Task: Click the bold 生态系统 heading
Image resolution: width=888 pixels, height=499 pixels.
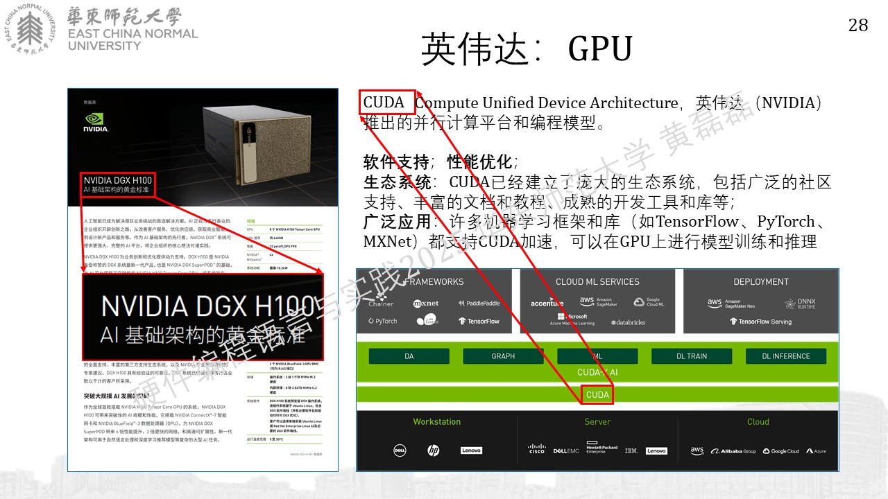Action: (396, 182)
